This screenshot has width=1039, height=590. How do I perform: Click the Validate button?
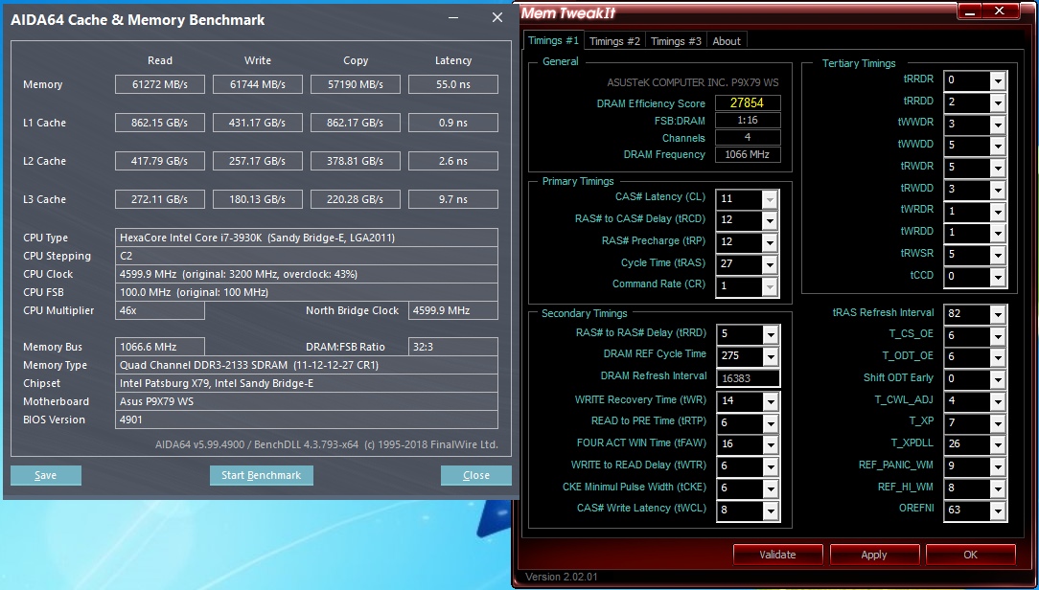pyautogui.click(x=777, y=555)
